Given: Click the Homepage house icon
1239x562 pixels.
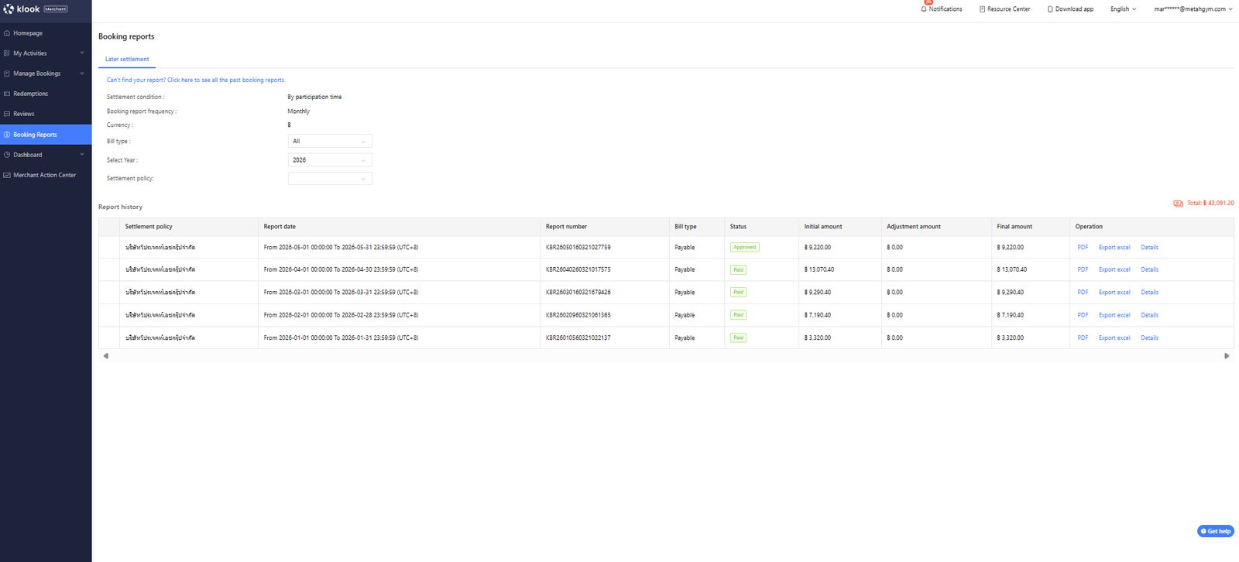Looking at the screenshot, I should pyautogui.click(x=7, y=33).
